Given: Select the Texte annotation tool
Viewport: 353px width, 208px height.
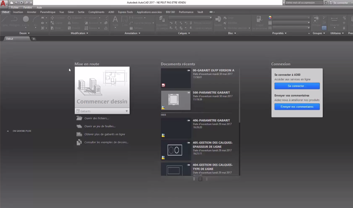Looking at the screenshot, I should (115, 21).
